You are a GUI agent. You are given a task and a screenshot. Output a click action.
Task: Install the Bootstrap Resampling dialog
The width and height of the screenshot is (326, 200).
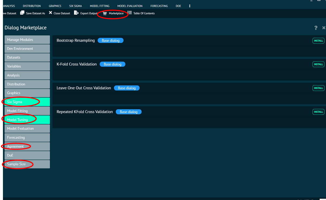click(318, 41)
